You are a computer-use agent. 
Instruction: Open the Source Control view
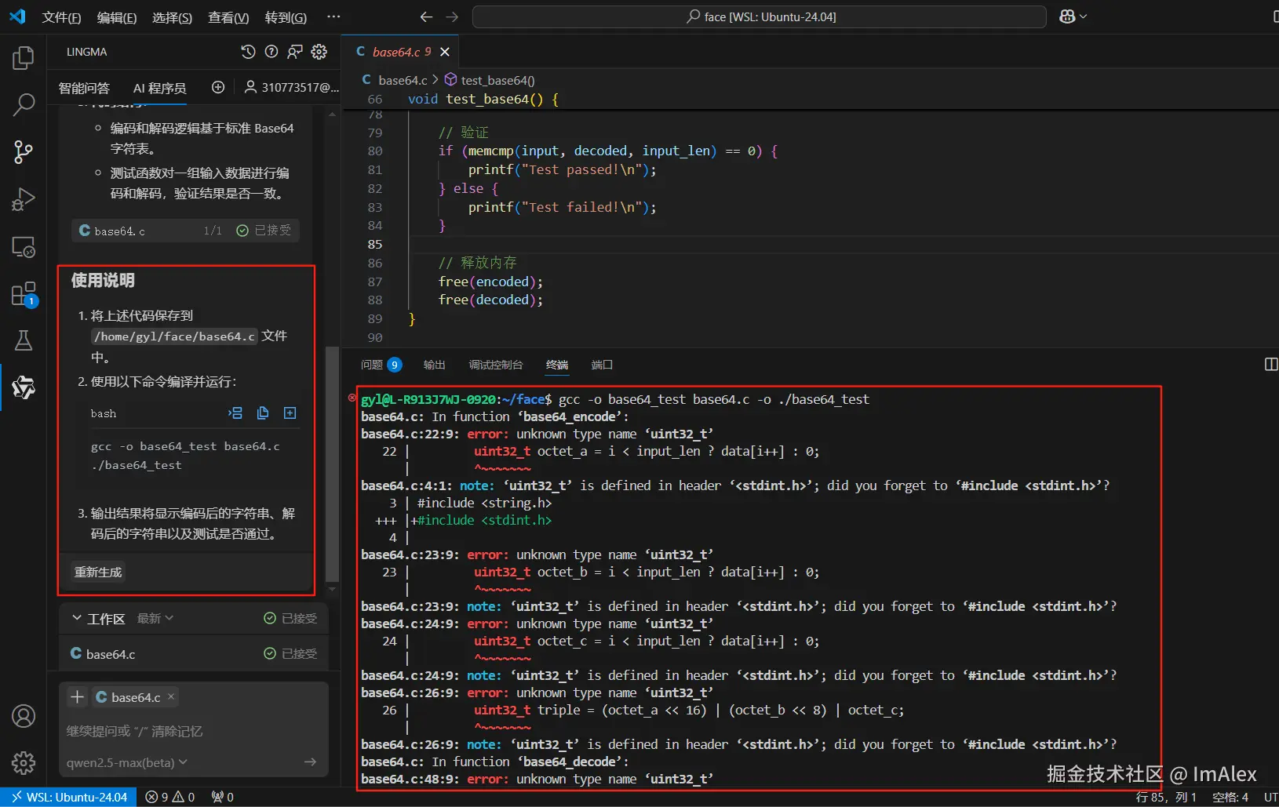(x=24, y=151)
